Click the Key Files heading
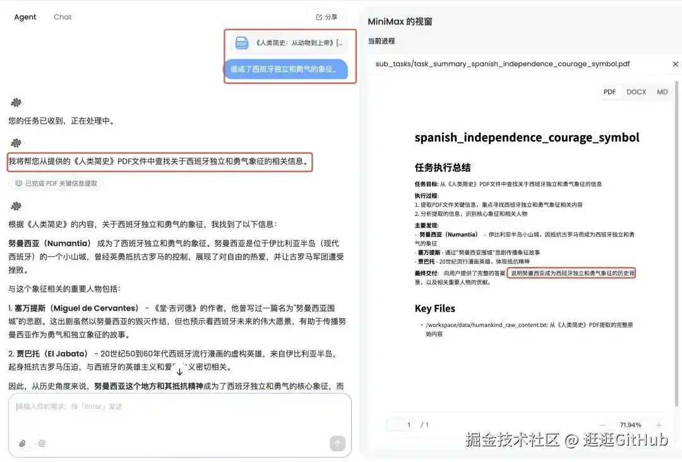Viewport: 682px width, 462px height. [x=434, y=309]
